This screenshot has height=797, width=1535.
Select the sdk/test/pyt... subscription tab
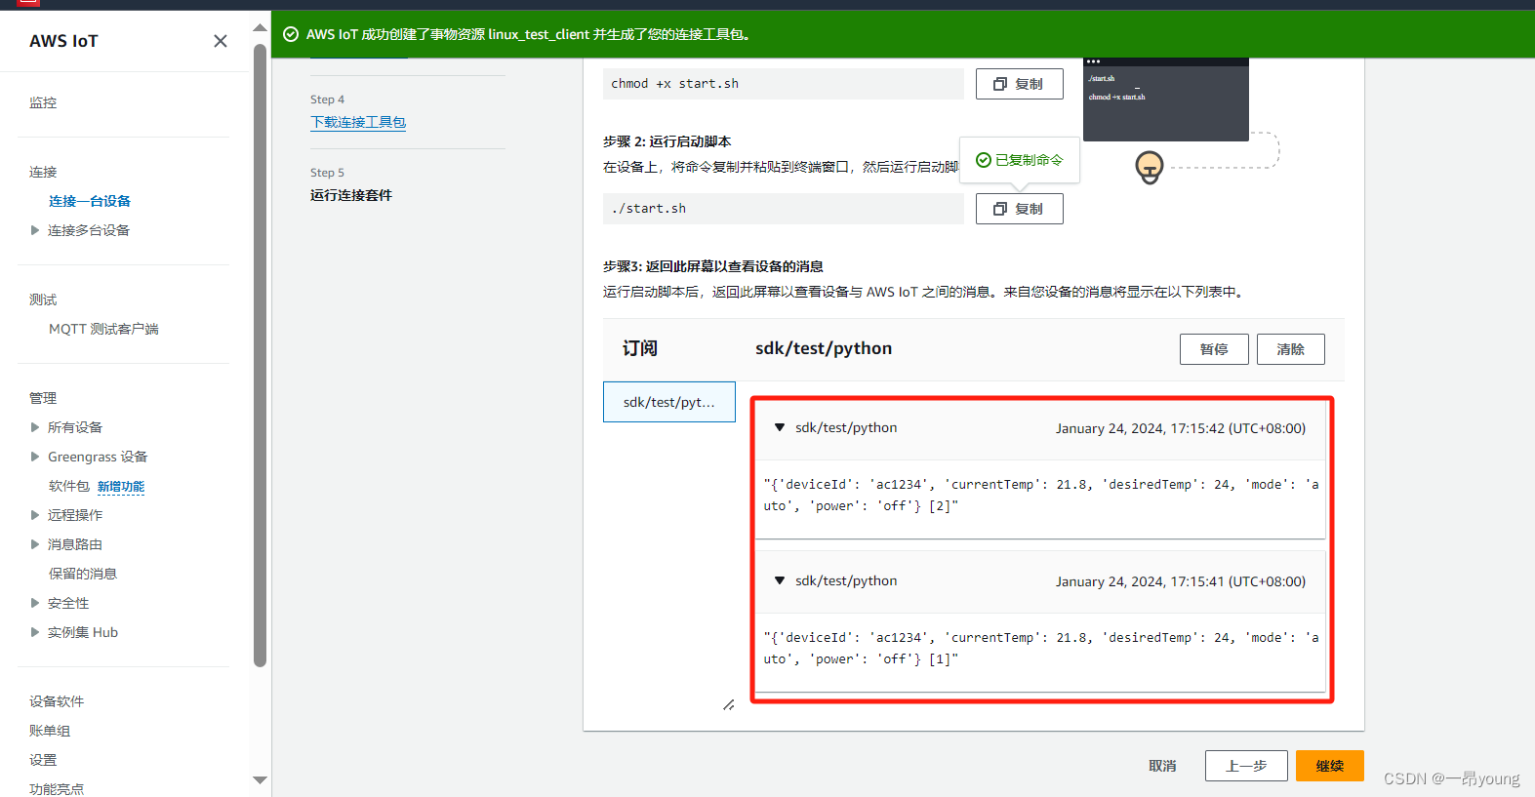click(669, 402)
